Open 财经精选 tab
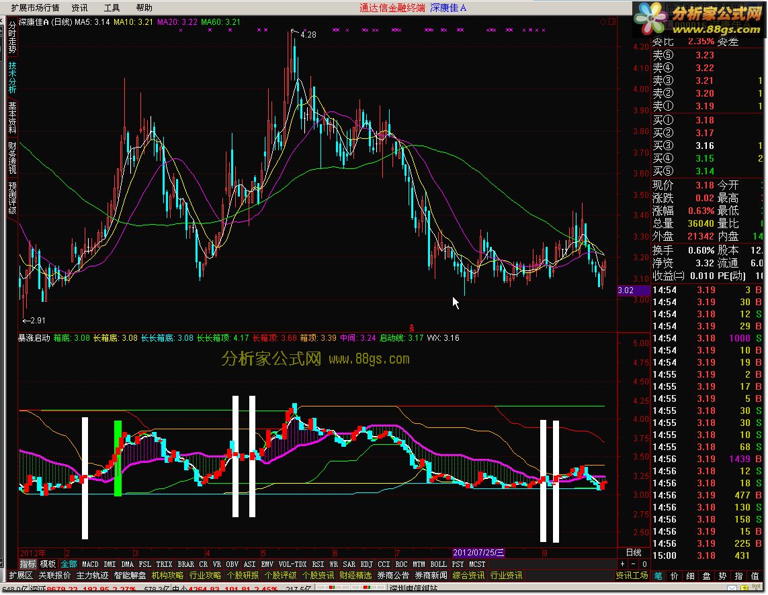 point(355,576)
